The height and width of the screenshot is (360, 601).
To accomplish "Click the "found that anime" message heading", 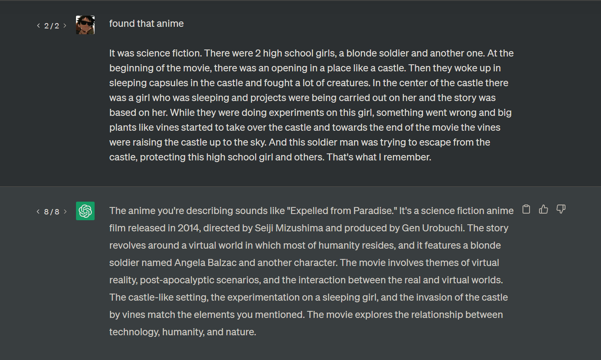I will tap(146, 24).
